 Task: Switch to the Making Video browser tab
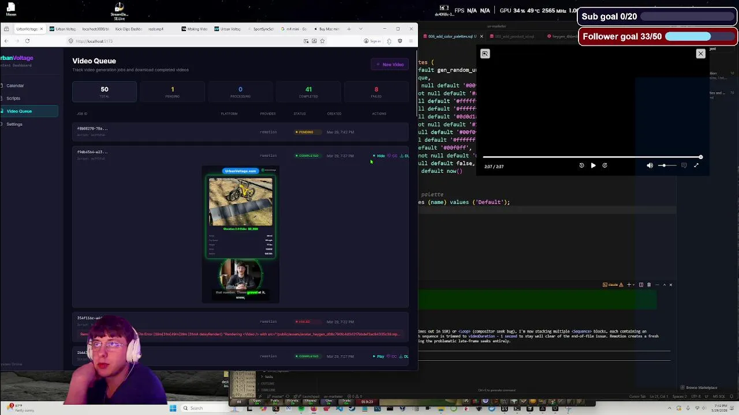pyautogui.click(x=195, y=29)
